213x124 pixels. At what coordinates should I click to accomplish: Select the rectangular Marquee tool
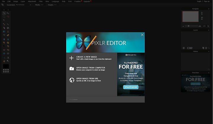pos(4,16)
